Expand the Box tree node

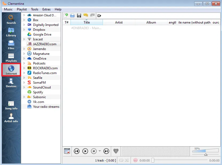[24, 20]
